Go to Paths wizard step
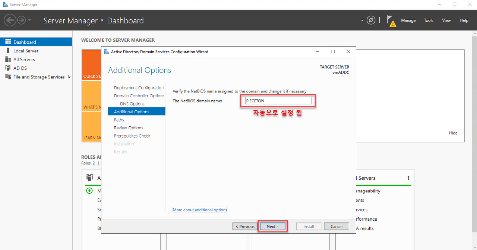The height and width of the screenshot is (250, 477). (119, 120)
